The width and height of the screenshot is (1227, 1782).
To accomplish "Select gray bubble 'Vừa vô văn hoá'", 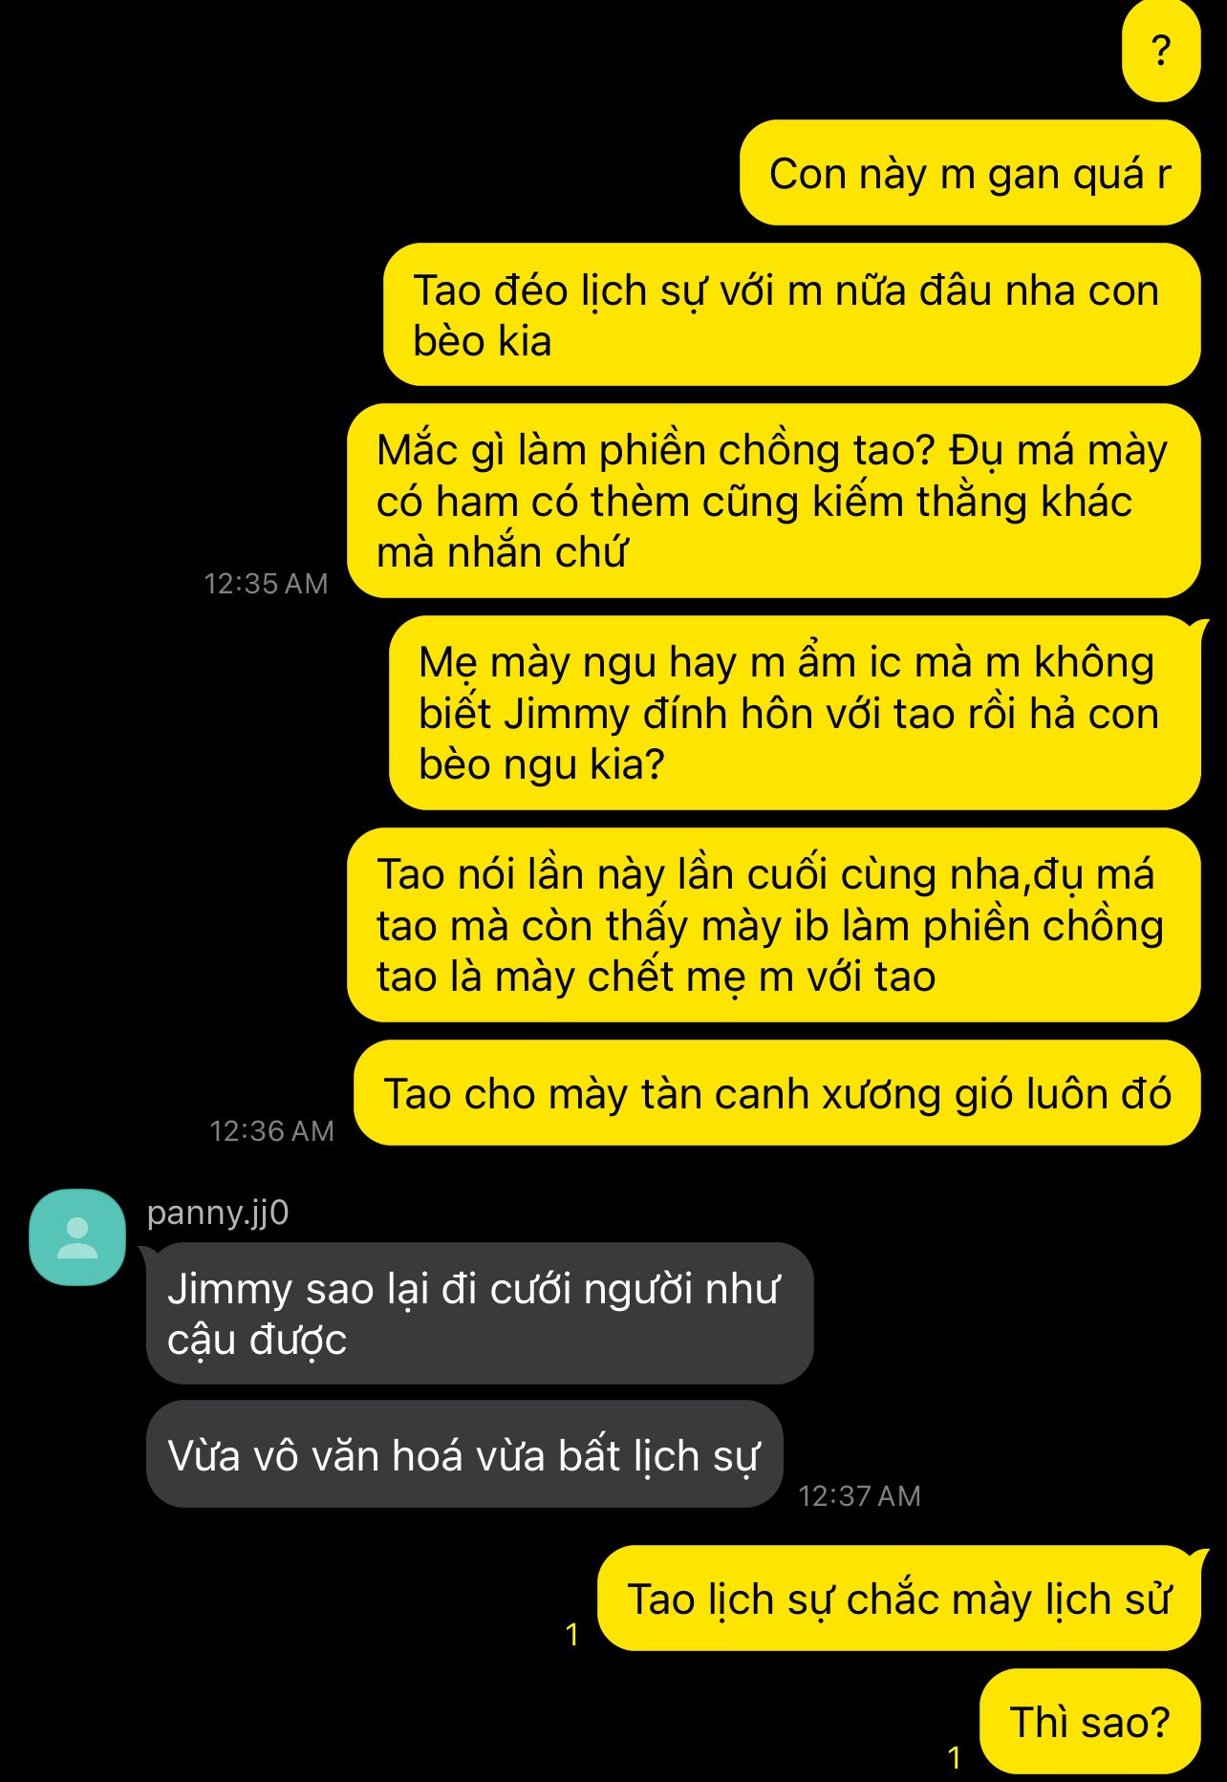I will [464, 1454].
